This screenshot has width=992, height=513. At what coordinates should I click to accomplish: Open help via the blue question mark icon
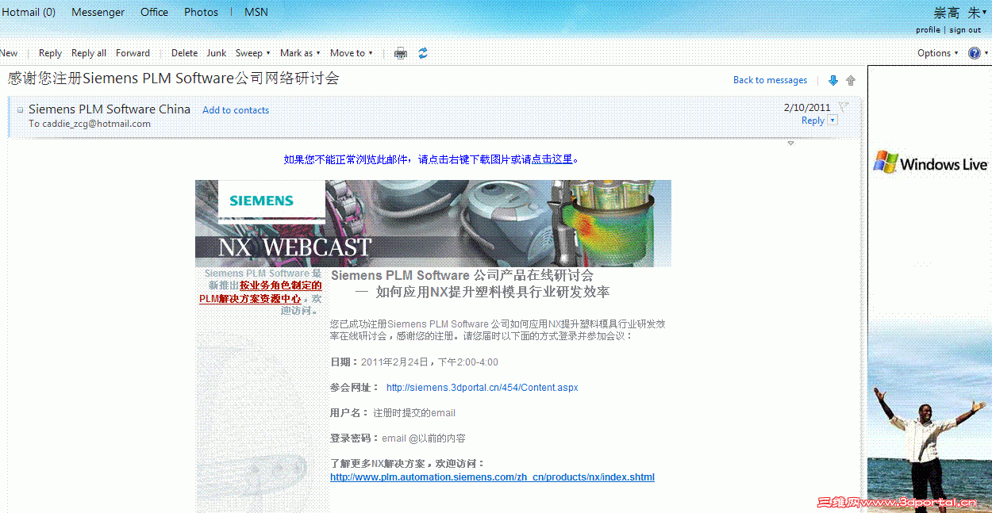click(974, 53)
